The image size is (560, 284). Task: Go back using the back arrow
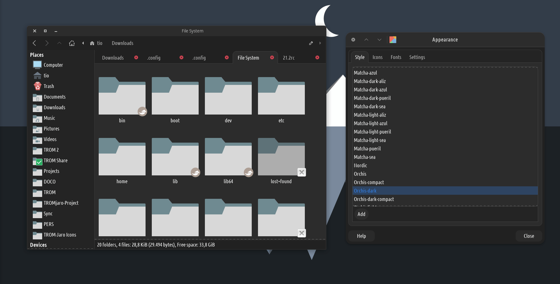point(34,43)
